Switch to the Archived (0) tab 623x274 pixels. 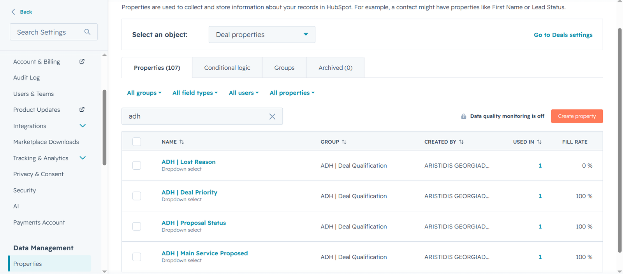(x=335, y=68)
